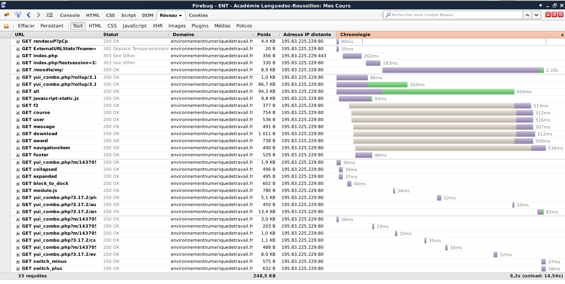Click the '195.83.225.229:443' IP cell
Screen dimensions: 565x284
pyautogui.click(x=304, y=56)
